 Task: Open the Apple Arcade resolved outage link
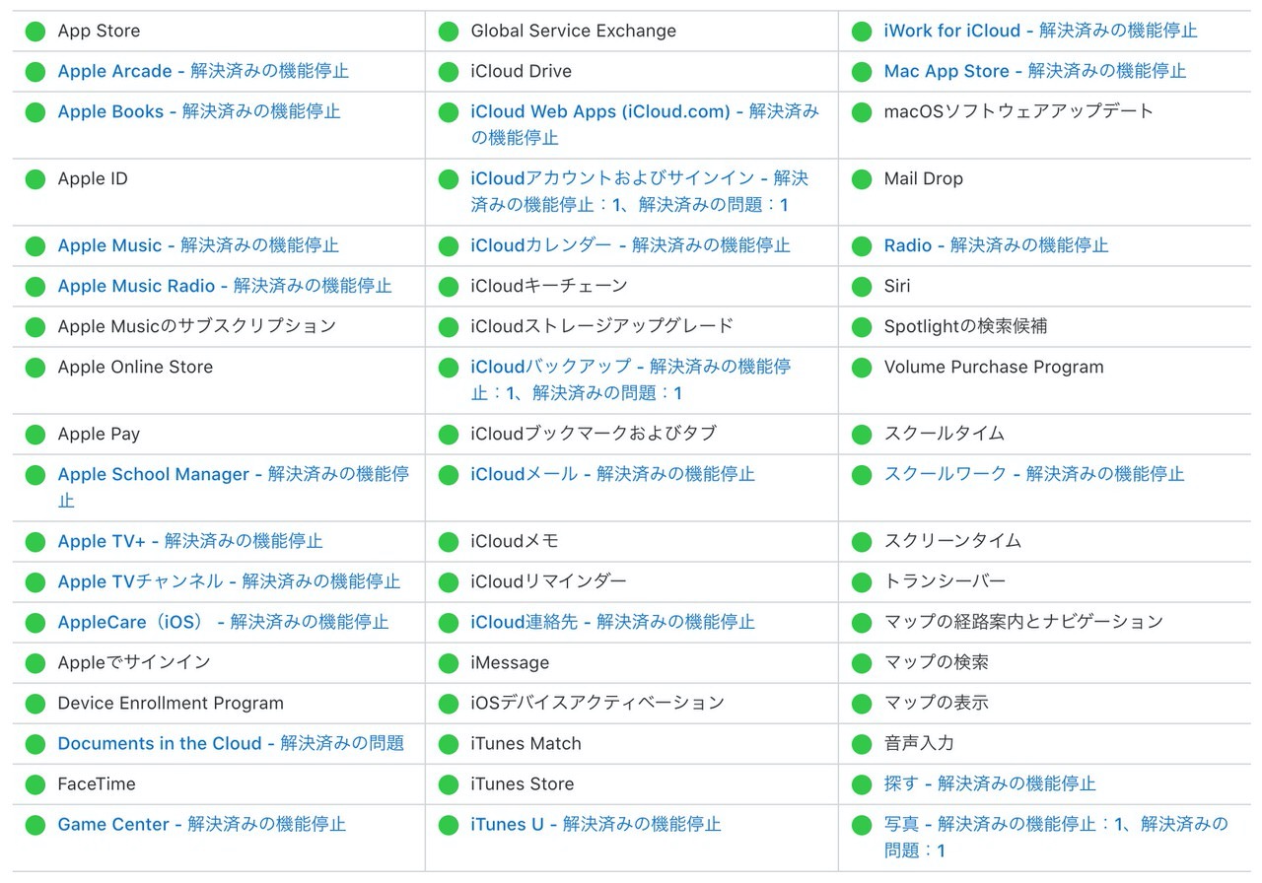203,71
